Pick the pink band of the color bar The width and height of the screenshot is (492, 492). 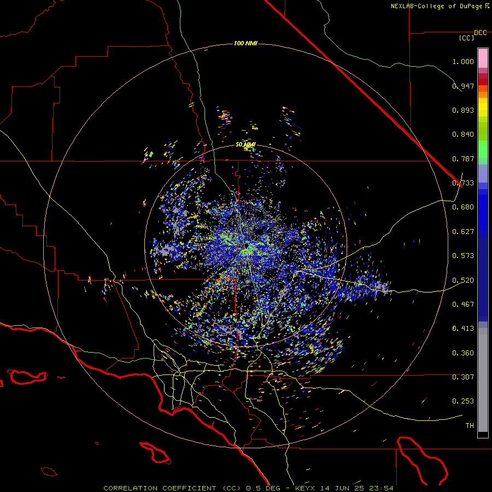[483, 58]
